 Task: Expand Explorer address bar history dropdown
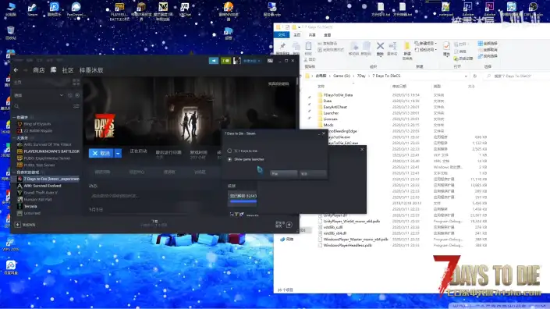pyautogui.click(x=466, y=76)
